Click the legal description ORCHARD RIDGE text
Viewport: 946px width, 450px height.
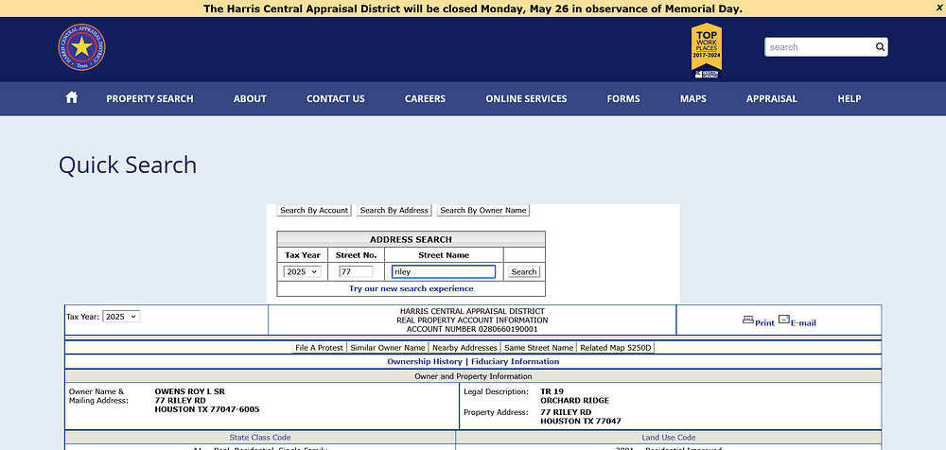click(x=575, y=401)
